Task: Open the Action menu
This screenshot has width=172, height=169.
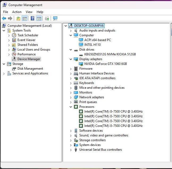Action: [17, 12]
